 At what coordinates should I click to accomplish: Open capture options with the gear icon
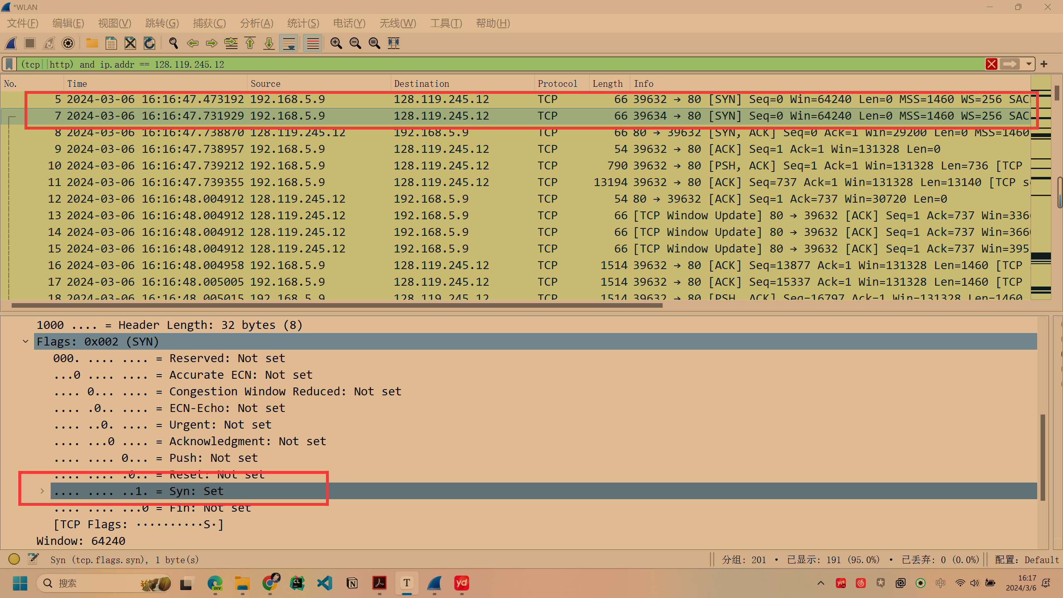click(x=68, y=43)
